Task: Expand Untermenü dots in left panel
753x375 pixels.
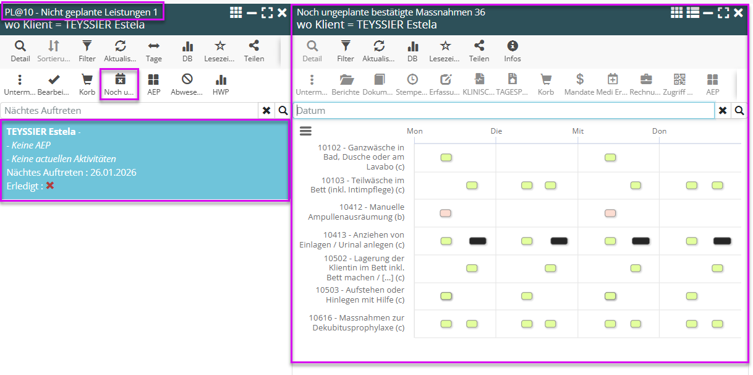Action: tap(20, 84)
